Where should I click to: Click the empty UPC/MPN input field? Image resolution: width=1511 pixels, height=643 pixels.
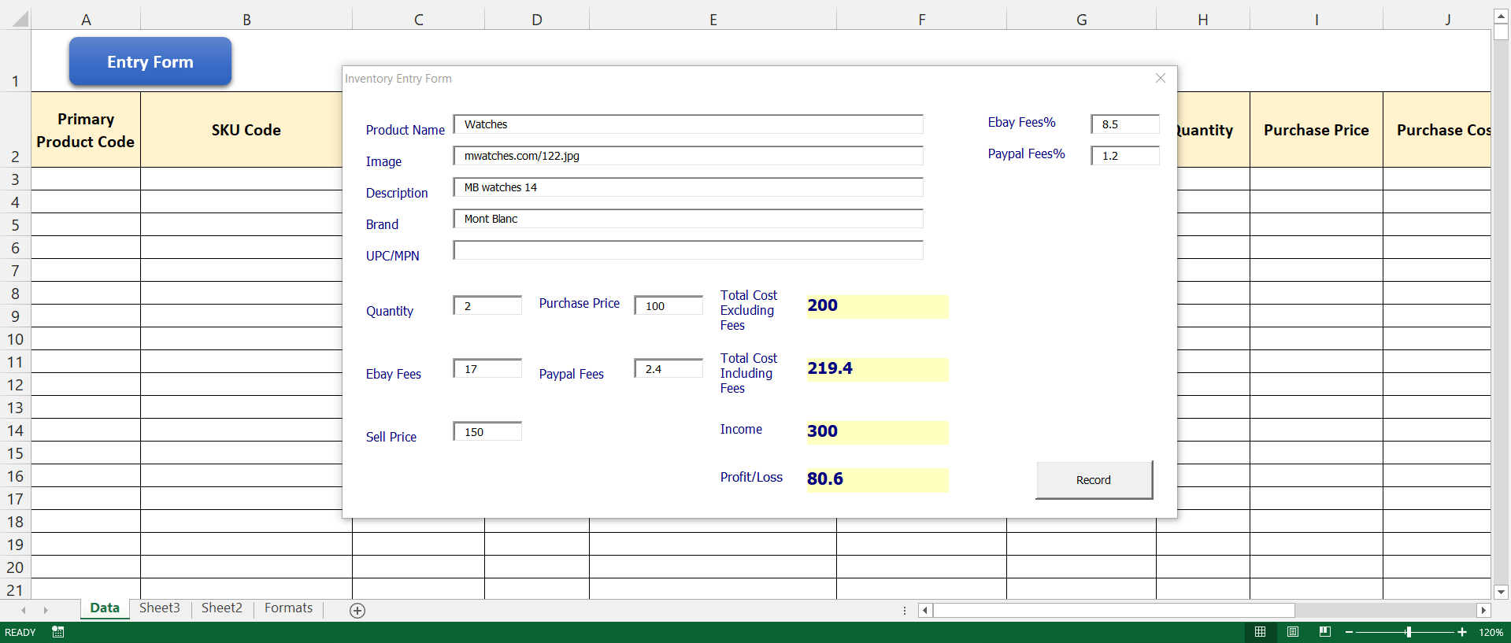[688, 250]
